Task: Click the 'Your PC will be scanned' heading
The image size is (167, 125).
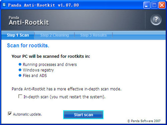Action: point(51,56)
